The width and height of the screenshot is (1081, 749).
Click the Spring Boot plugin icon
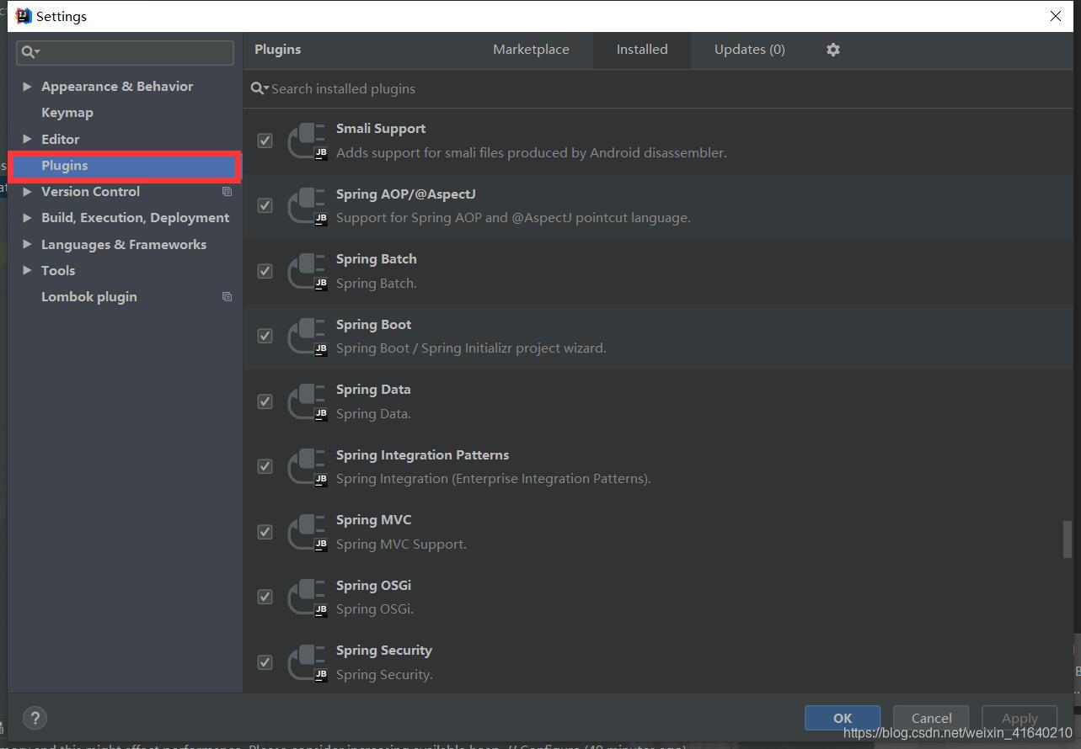pos(308,336)
